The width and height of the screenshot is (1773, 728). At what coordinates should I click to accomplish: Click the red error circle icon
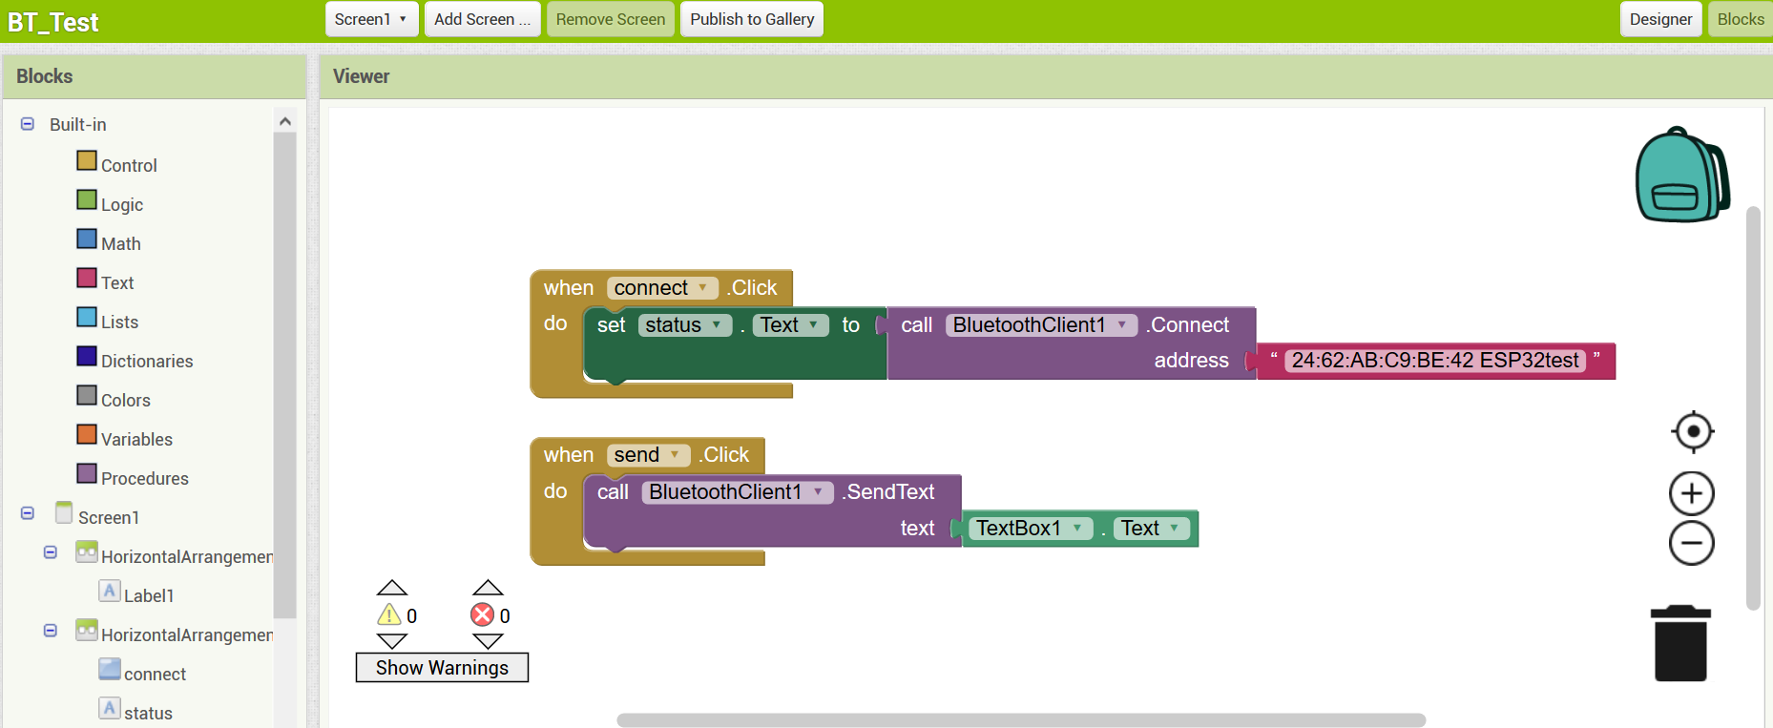click(483, 615)
